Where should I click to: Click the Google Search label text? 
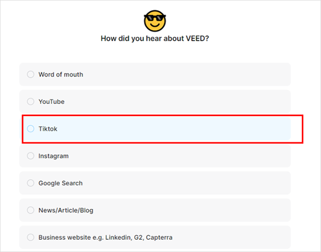60,183
